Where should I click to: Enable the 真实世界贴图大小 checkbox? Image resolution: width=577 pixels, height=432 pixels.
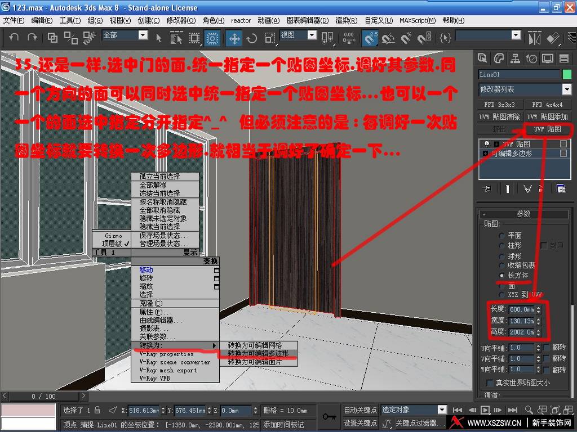490,382
